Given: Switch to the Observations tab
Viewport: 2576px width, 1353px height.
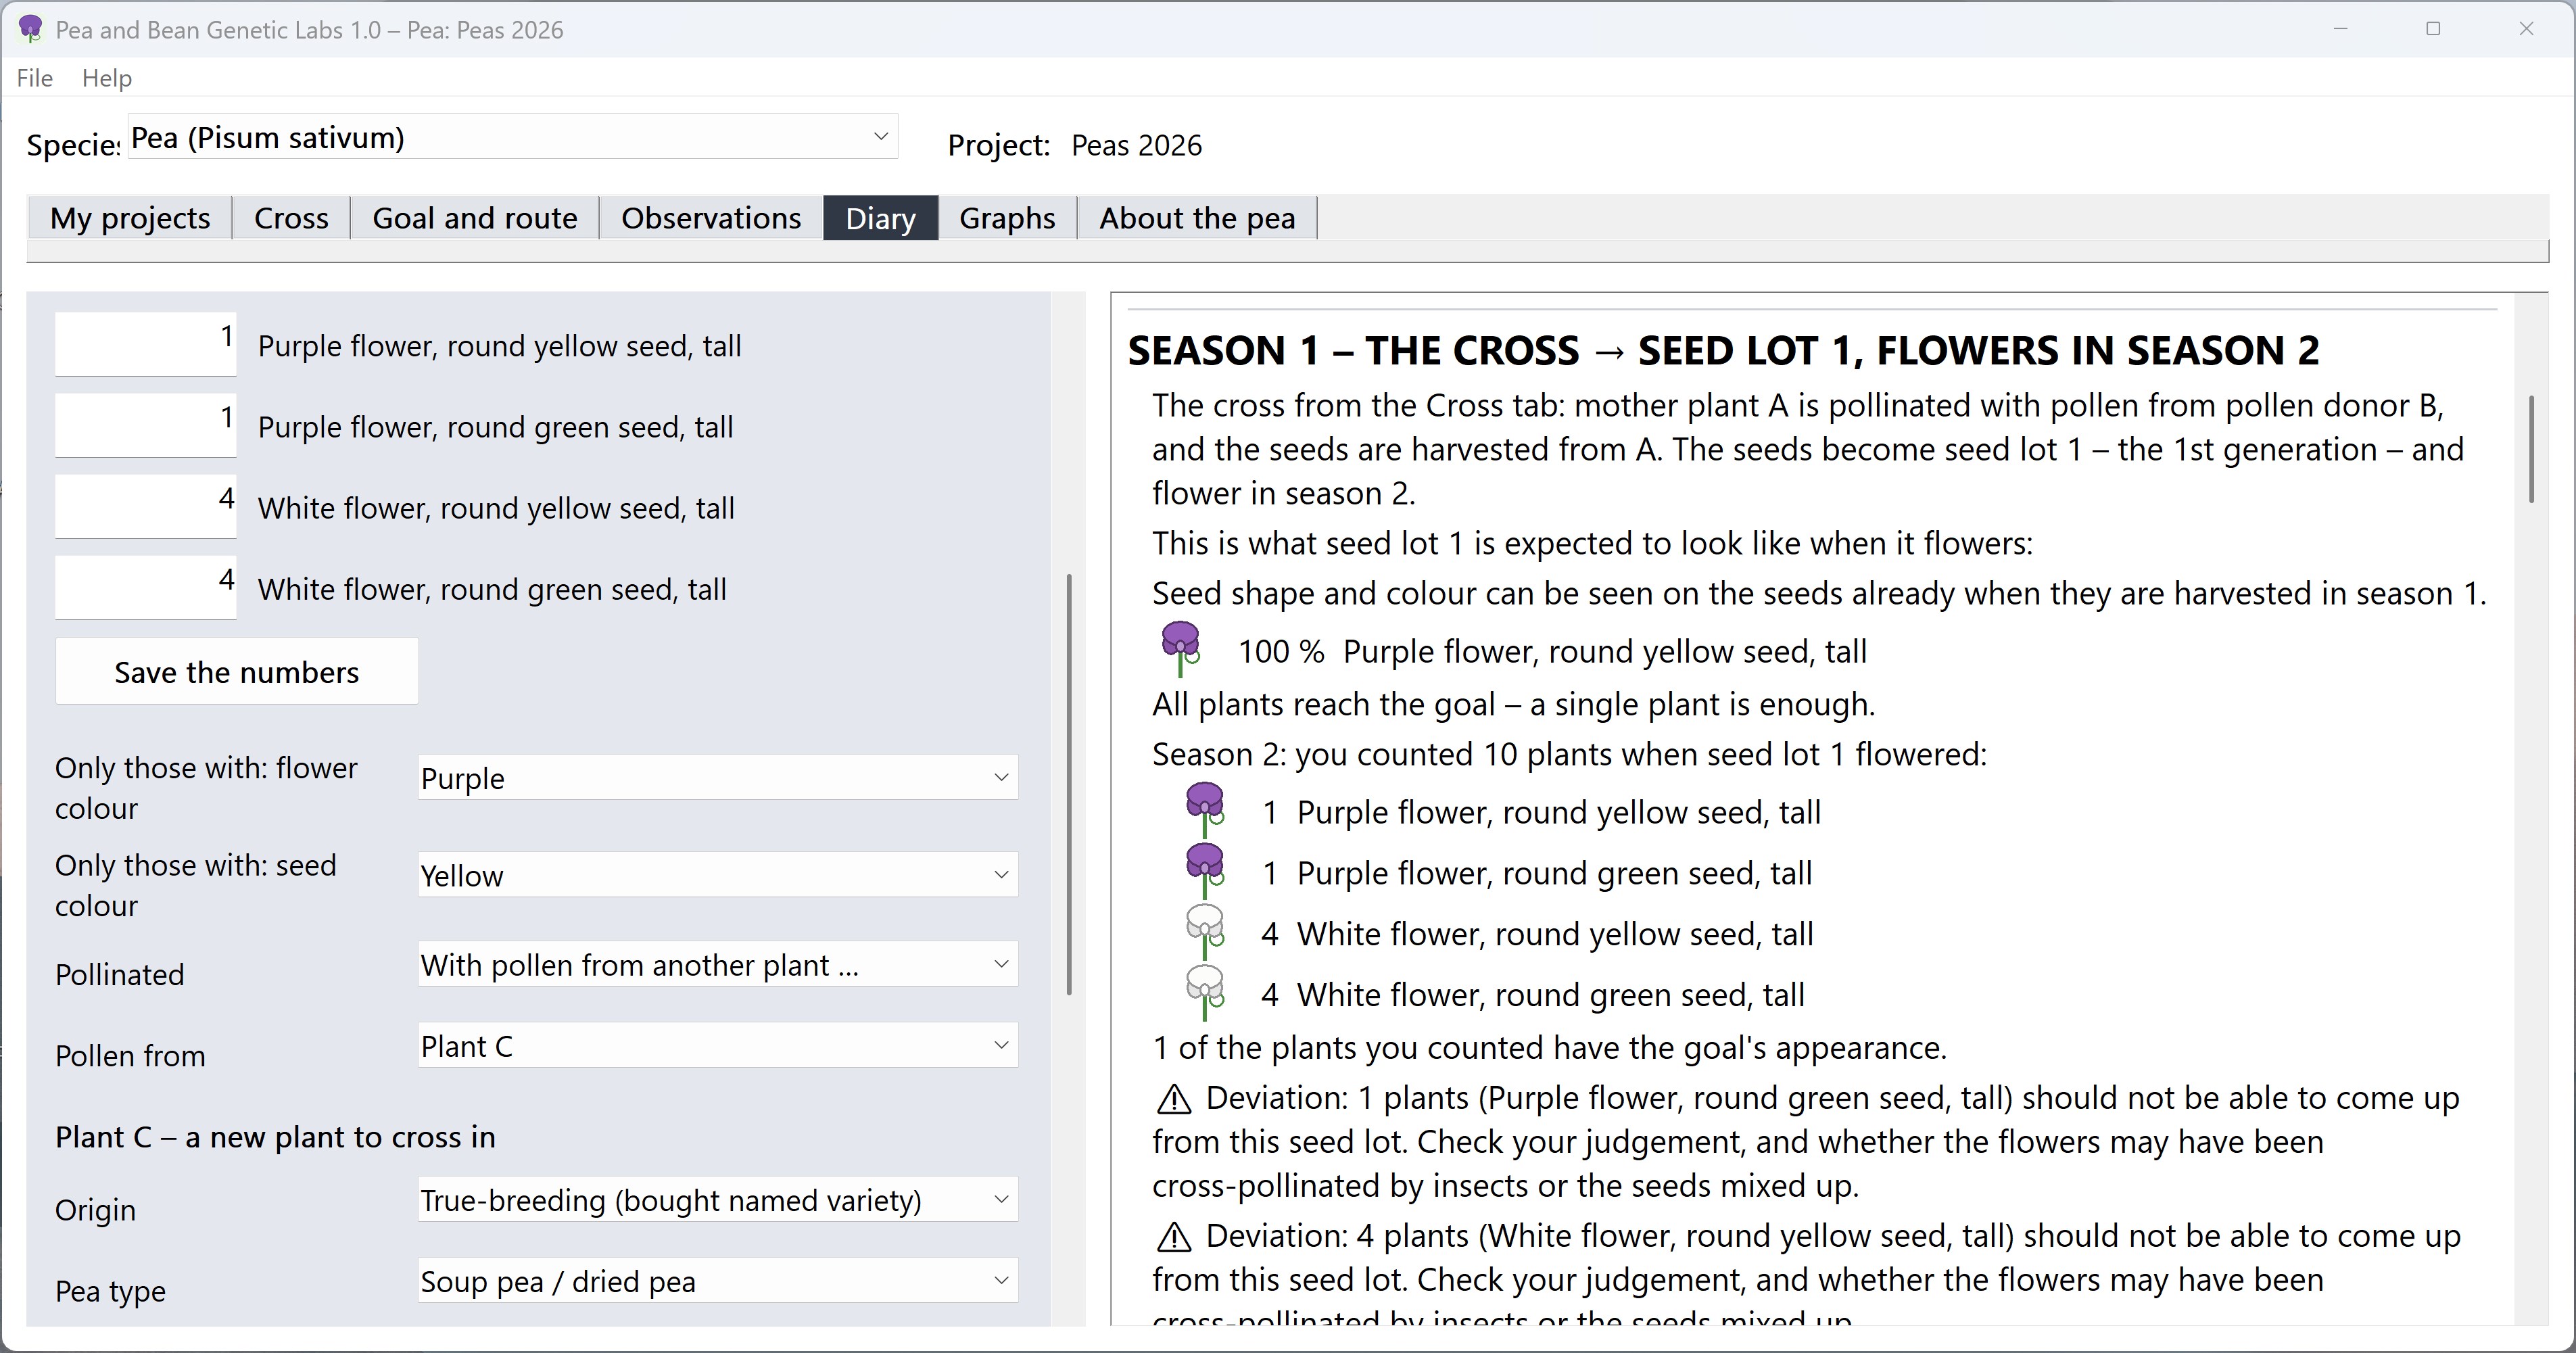Looking at the screenshot, I should point(711,218).
